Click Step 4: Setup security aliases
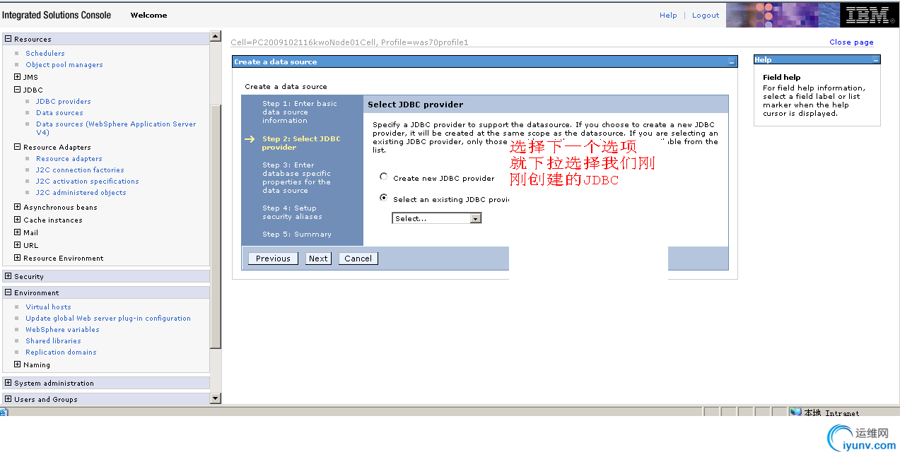This screenshot has width=900, height=457. point(292,212)
